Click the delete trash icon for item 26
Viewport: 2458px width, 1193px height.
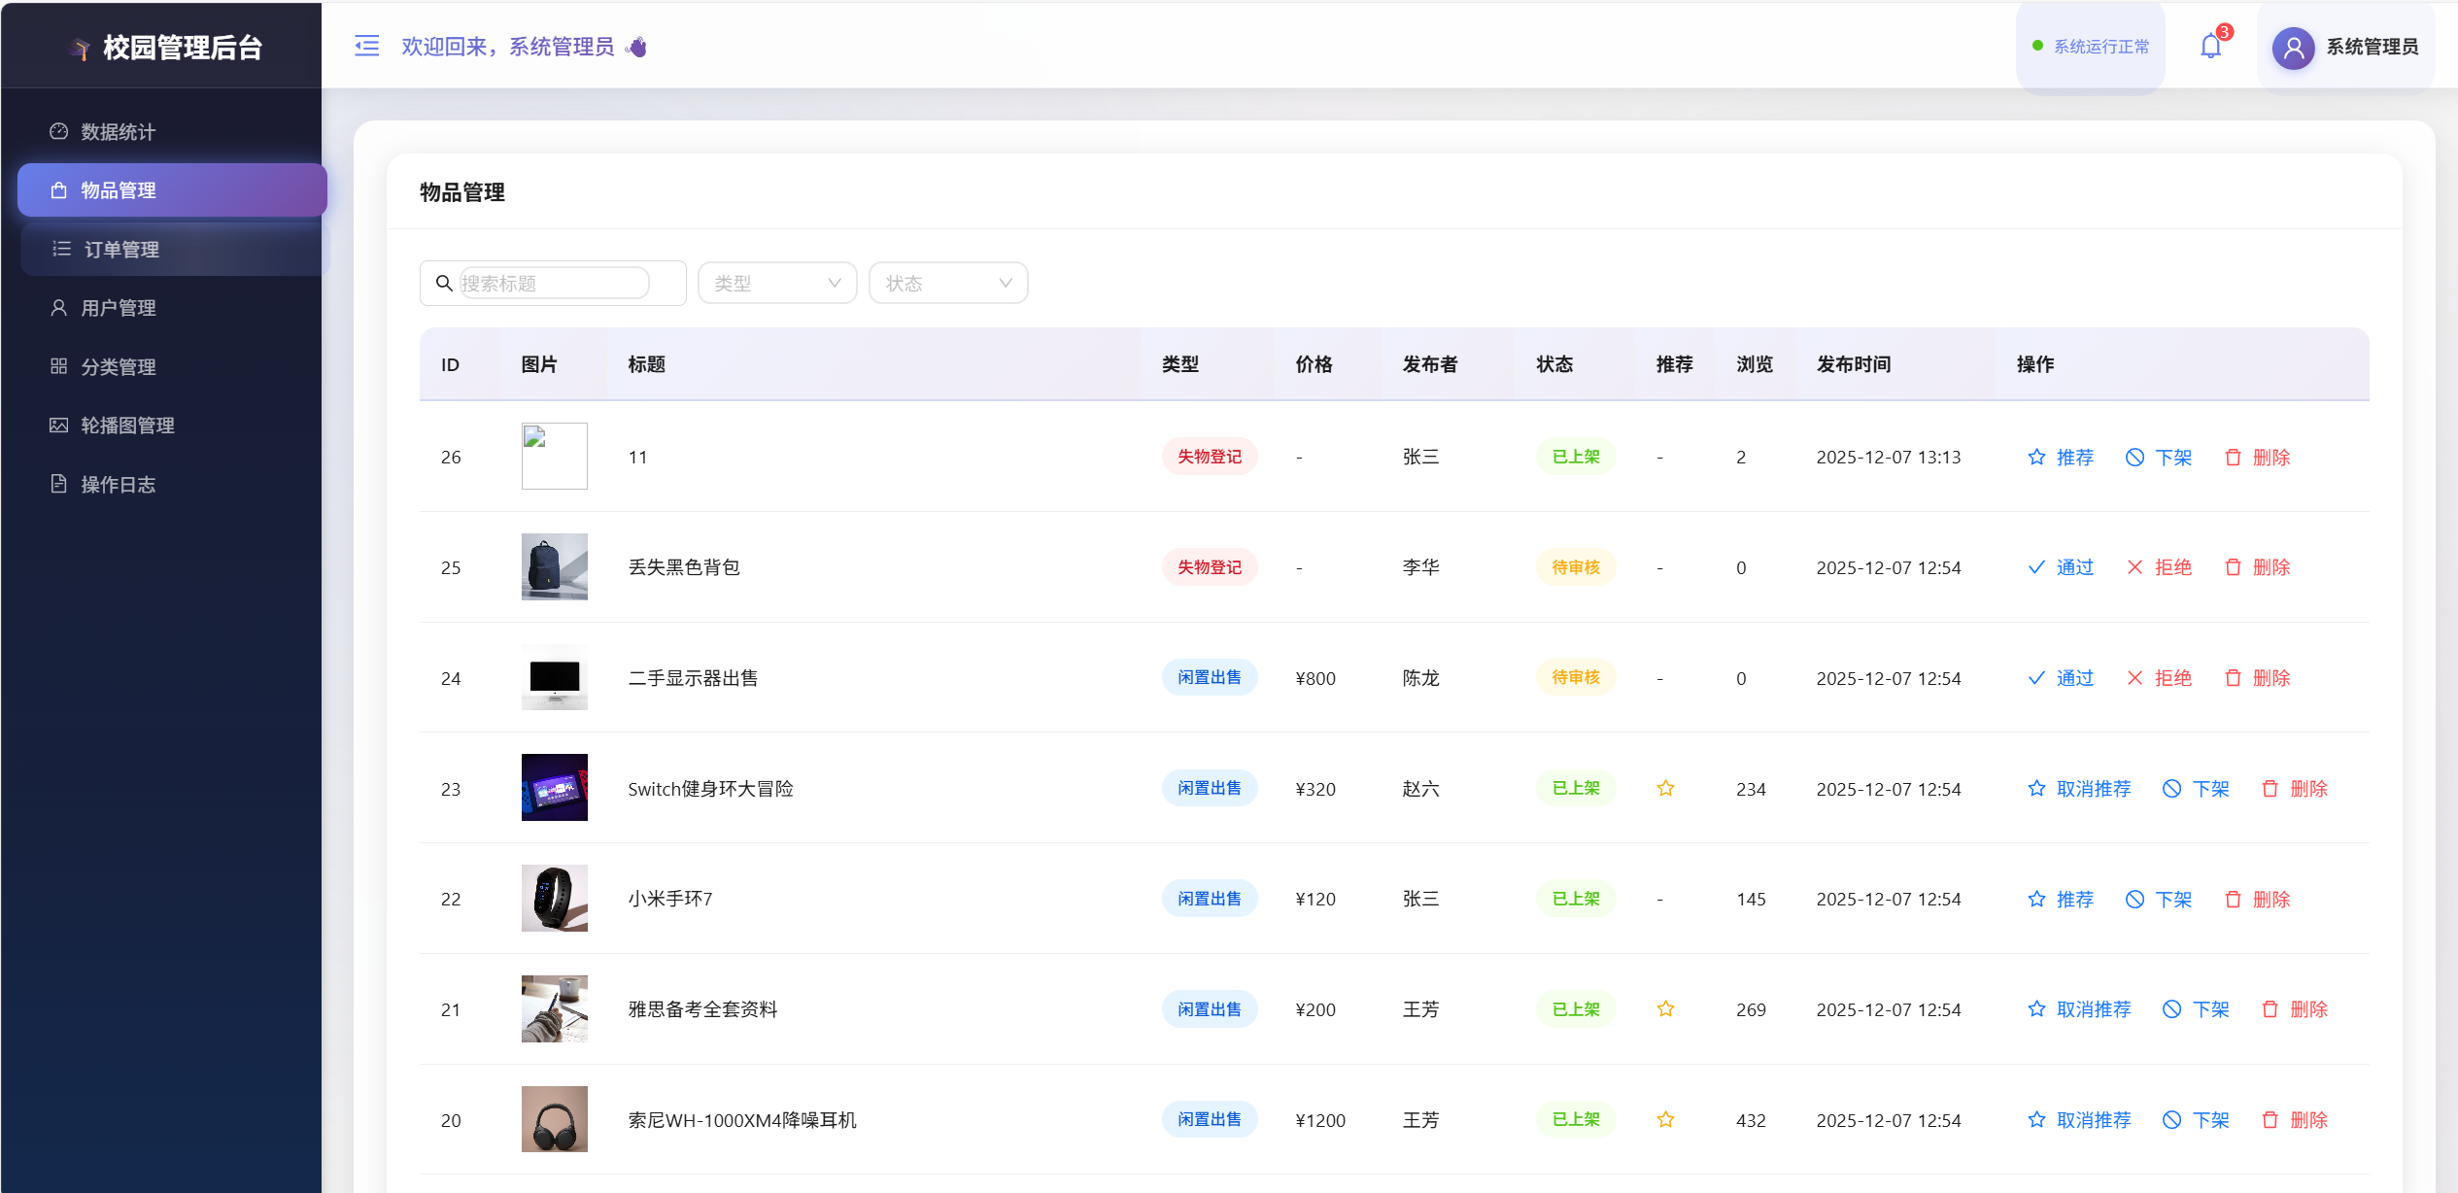pos(2233,457)
